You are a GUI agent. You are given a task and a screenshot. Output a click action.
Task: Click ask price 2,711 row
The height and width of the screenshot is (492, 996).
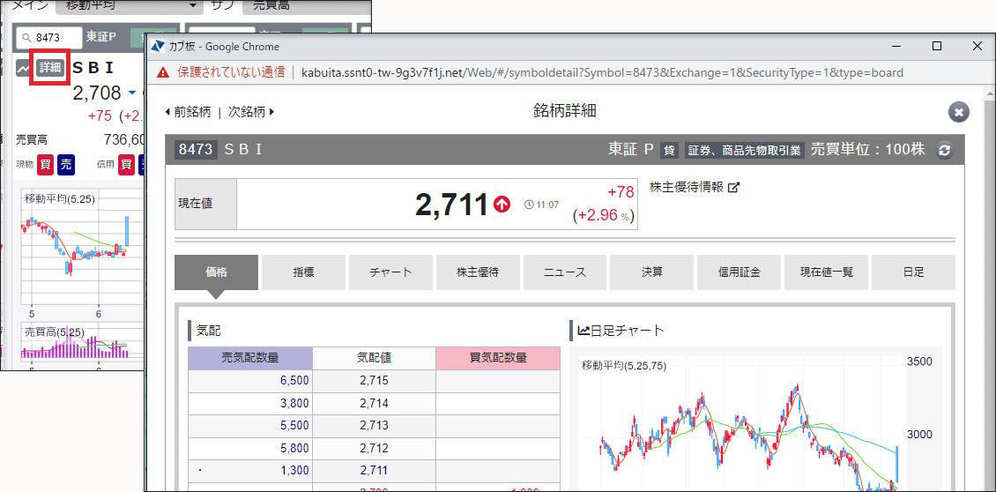click(374, 470)
